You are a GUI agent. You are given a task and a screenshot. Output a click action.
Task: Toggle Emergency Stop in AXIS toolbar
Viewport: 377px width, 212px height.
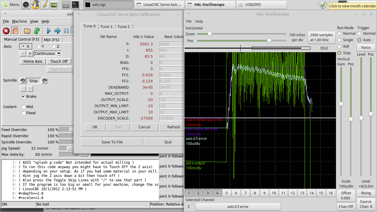click(x=6, y=31)
